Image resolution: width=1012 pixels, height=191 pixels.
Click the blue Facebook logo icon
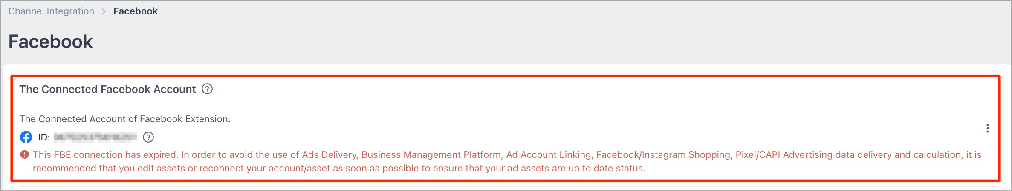tap(26, 137)
